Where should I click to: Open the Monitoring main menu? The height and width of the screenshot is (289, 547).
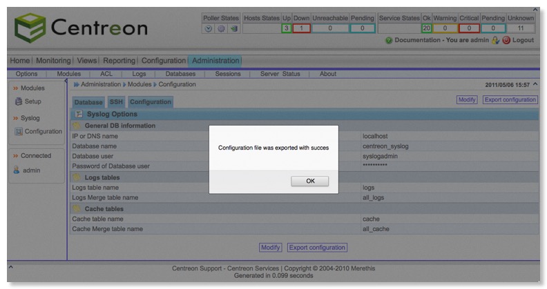(52, 61)
